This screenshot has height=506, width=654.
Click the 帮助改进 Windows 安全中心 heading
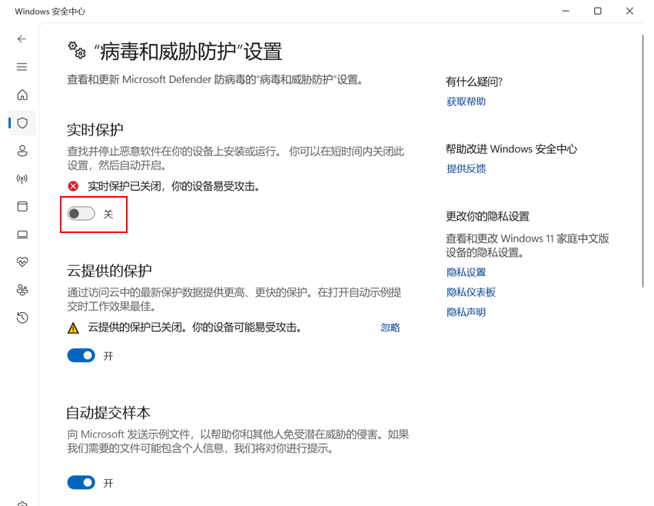(511, 149)
